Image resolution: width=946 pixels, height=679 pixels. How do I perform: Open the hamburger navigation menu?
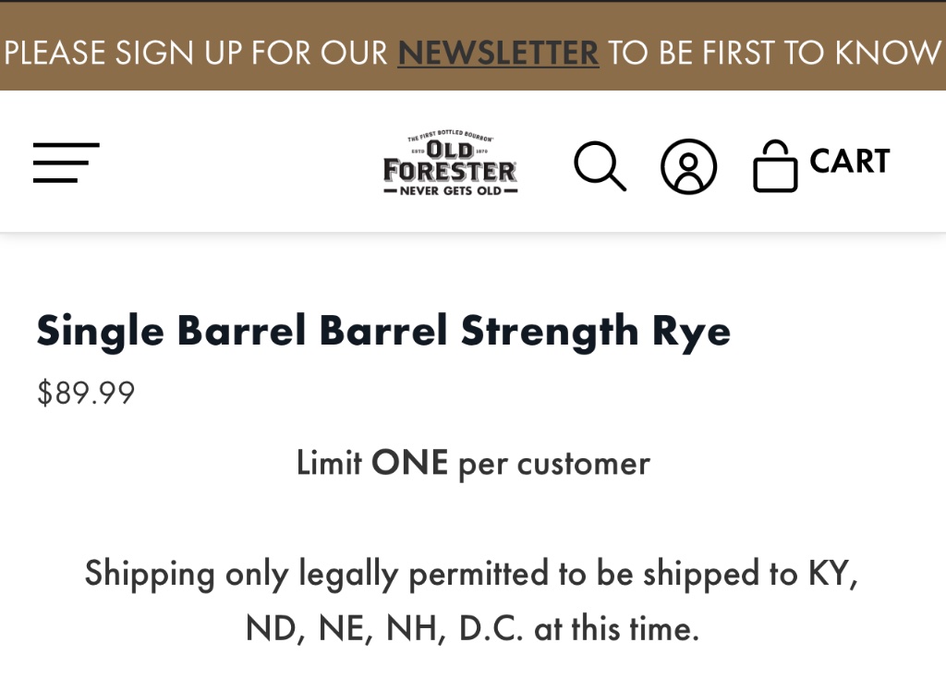point(67,163)
